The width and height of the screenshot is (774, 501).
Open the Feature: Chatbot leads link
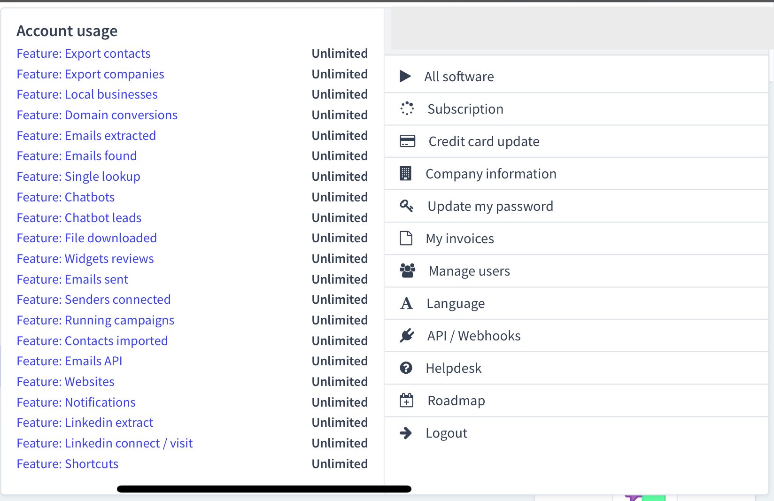coord(79,218)
